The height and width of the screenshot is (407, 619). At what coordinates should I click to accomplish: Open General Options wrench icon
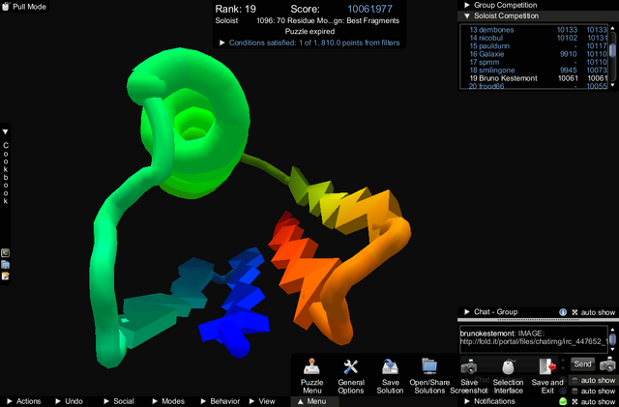click(x=350, y=366)
